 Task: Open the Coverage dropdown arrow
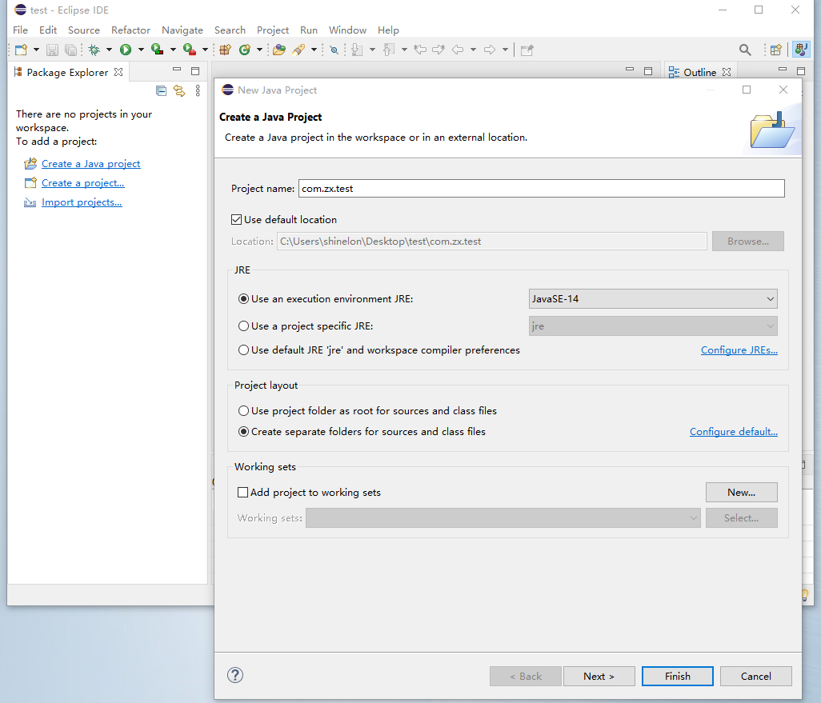(x=173, y=50)
